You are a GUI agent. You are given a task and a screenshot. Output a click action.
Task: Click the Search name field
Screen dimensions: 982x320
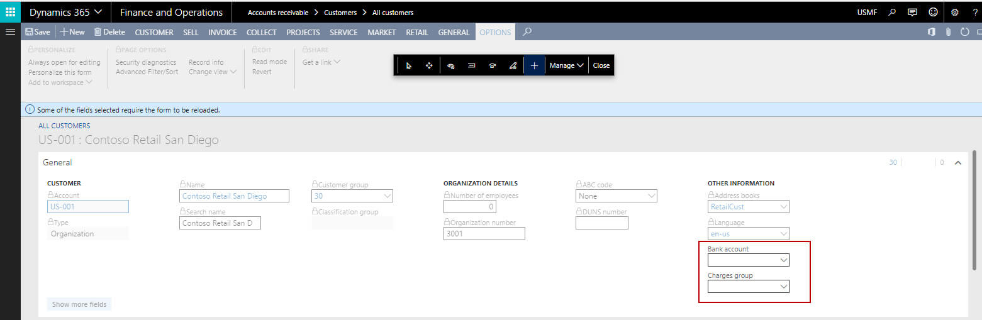coord(220,223)
